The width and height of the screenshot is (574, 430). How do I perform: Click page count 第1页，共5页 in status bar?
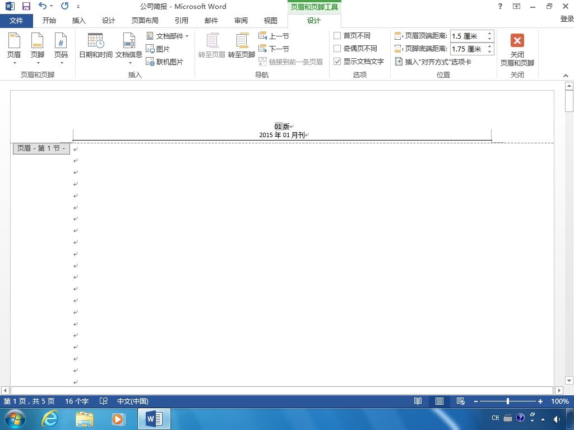point(29,401)
